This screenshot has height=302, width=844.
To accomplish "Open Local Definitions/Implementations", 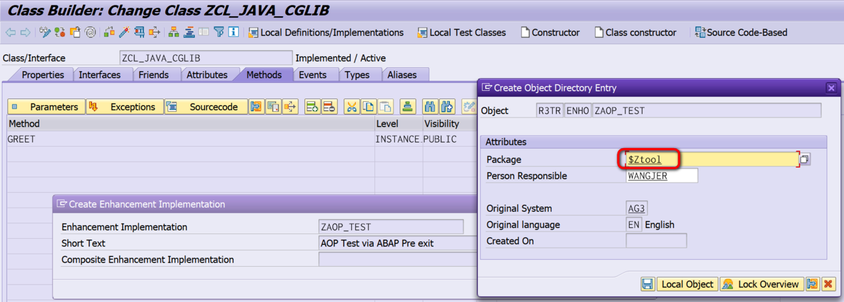I will (325, 32).
